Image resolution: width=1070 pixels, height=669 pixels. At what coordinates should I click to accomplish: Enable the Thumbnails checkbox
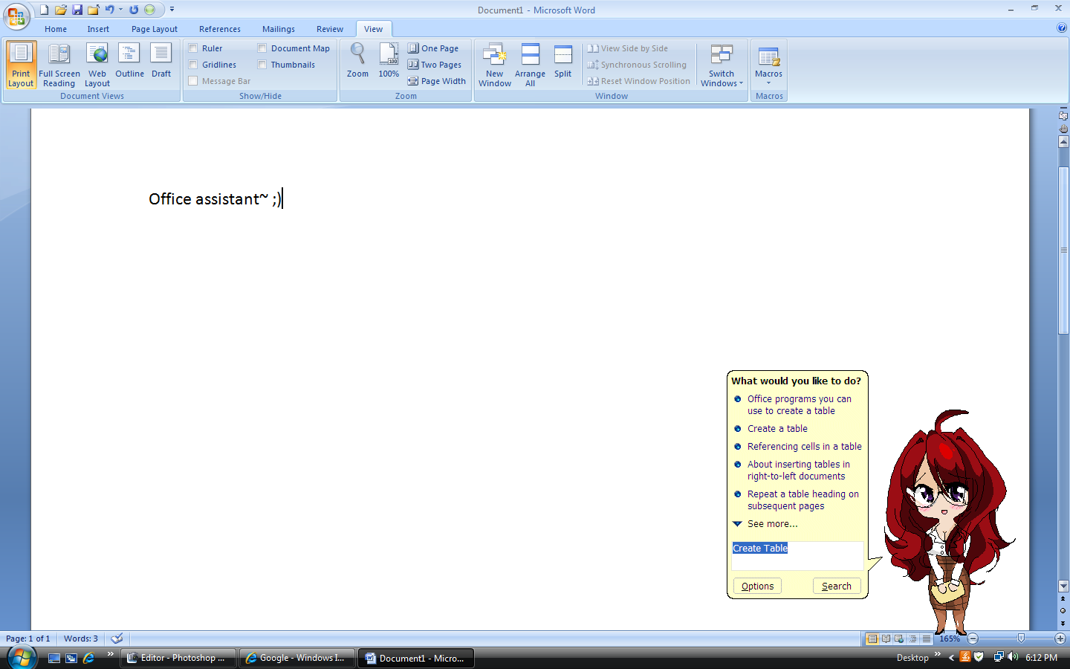pos(262,65)
